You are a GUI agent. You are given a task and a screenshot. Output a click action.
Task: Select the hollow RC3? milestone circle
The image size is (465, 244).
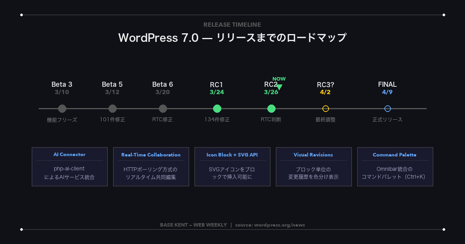325,108
